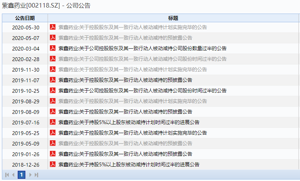Open PDF icon for 2020-03-04 announcement
300x181 pixels.
pos(53,48)
